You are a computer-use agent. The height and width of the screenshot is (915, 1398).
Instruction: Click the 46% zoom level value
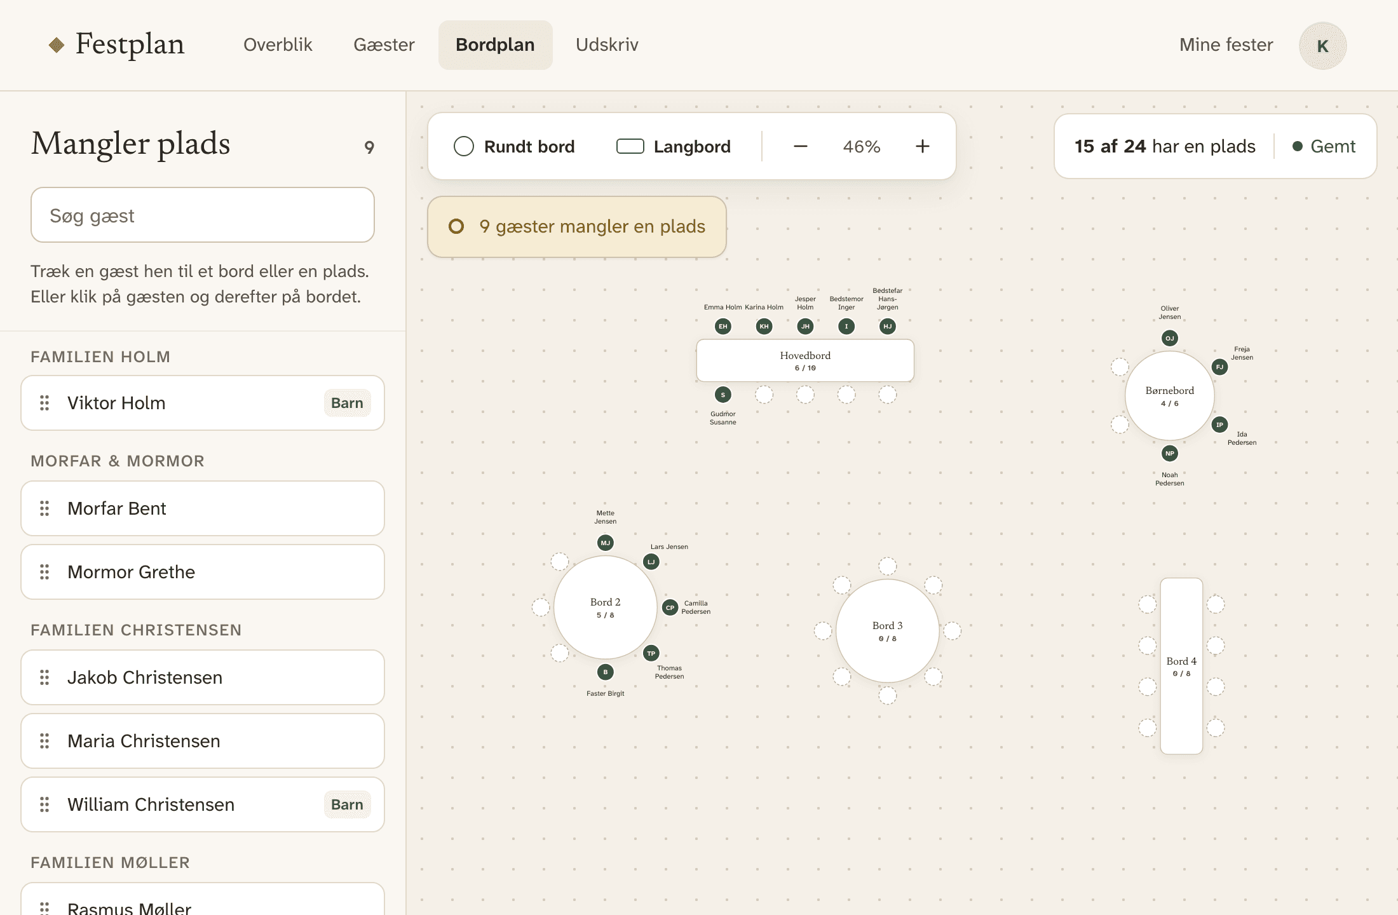862,147
